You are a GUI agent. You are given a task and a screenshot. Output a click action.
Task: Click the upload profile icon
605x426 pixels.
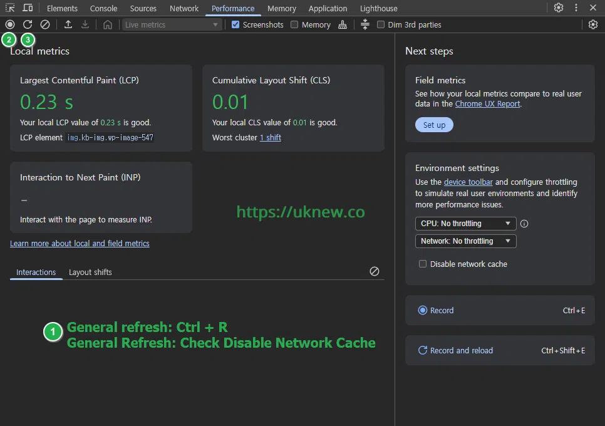click(x=68, y=24)
